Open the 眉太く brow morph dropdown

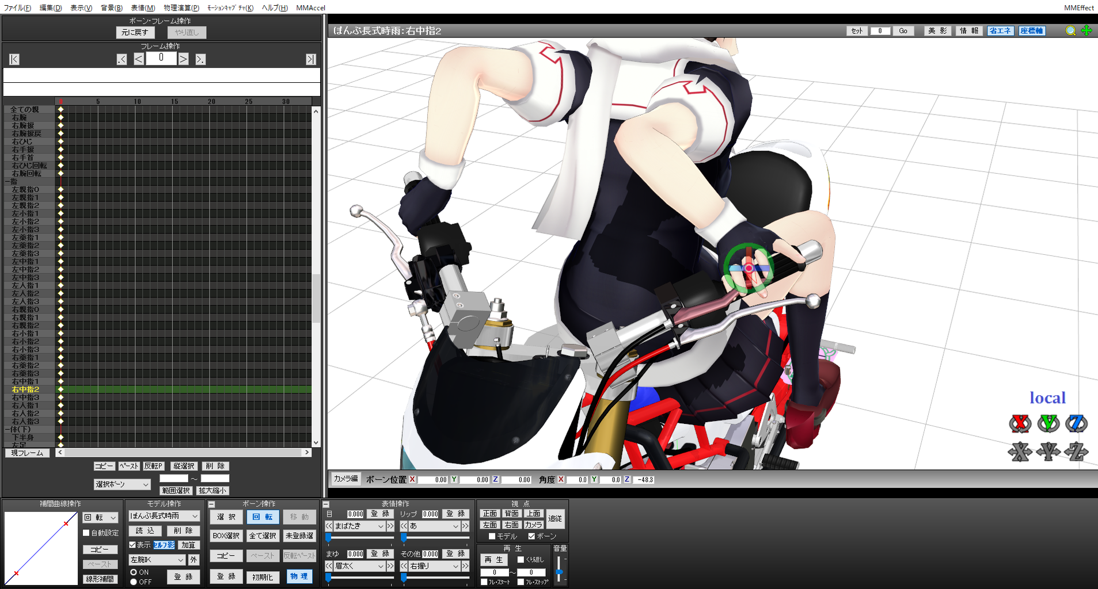[359, 566]
